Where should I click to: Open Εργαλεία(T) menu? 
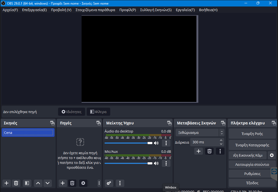coord(185,10)
